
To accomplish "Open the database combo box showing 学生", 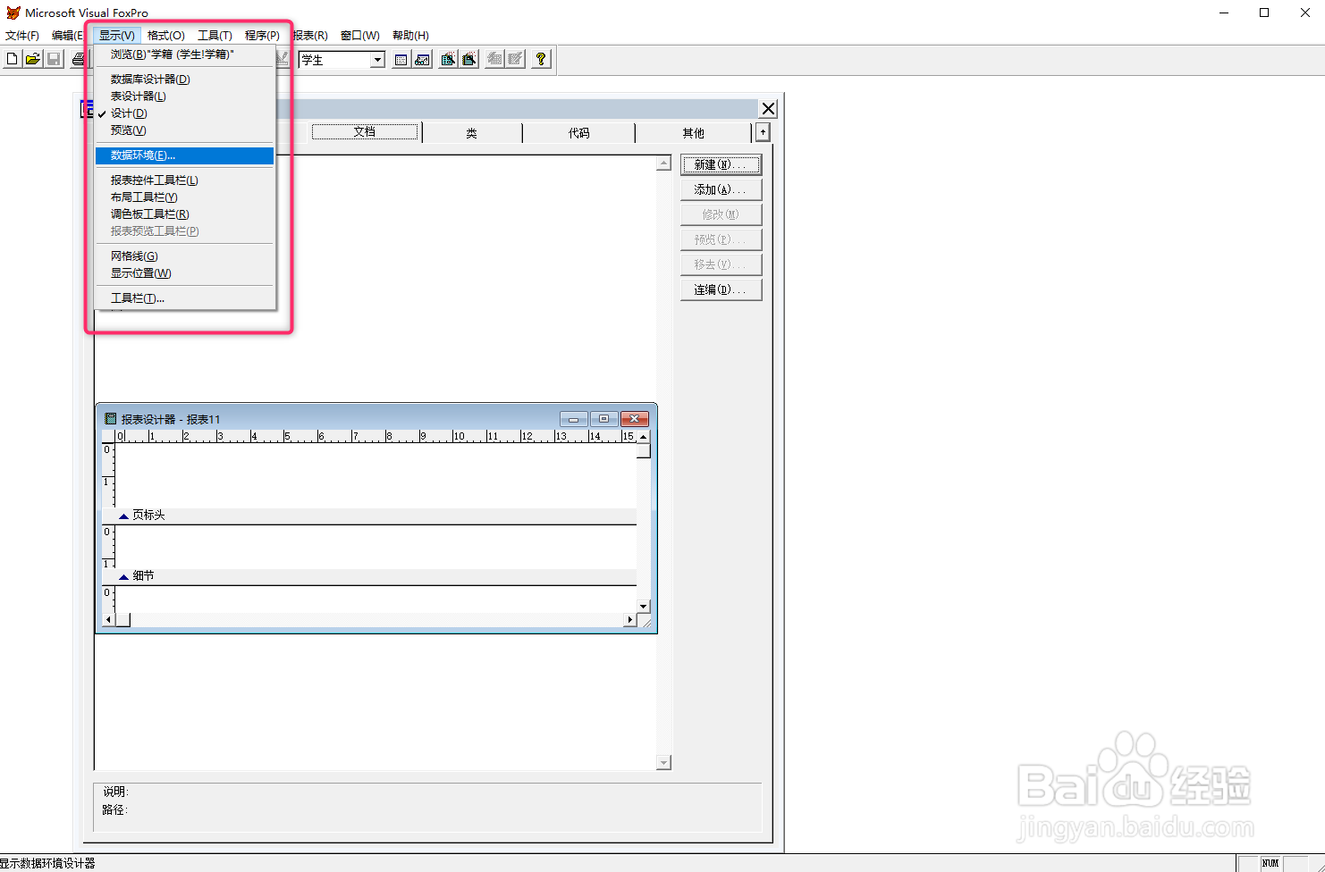I will [x=342, y=60].
